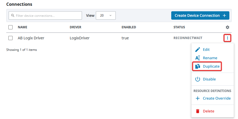Click the AB Logix Driver name cell
This screenshot has height=119, width=238.
[31, 38]
